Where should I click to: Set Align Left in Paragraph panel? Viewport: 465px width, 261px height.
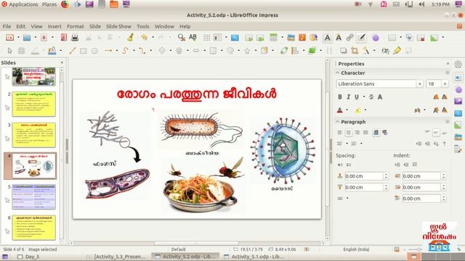click(x=340, y=133)
